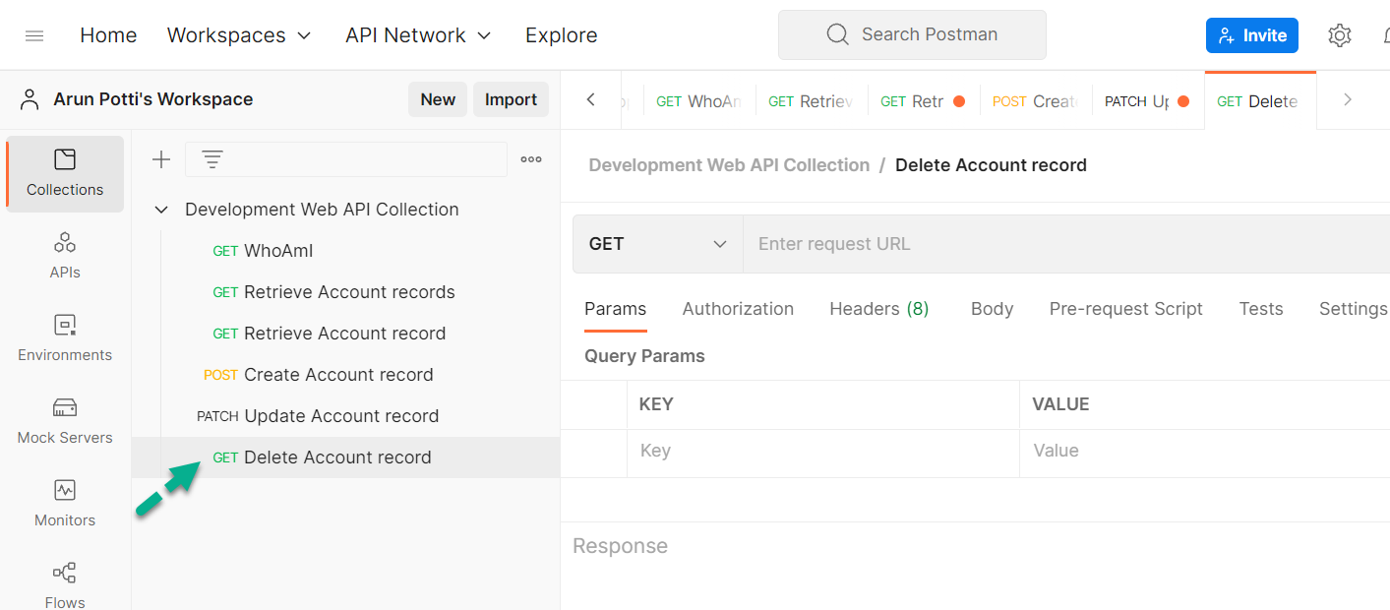This screenshot has width=1390, height=610.
Task: Open the Workspaces dropdown menu
Action: pos(239,35)
